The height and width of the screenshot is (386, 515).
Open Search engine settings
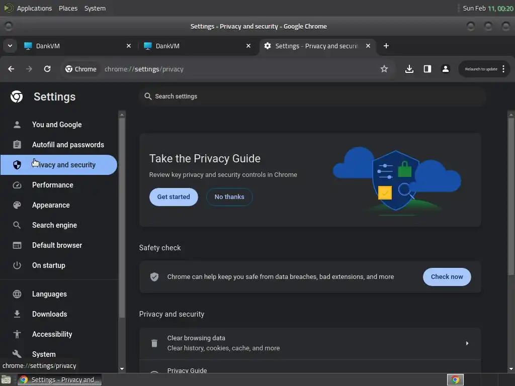(x=58, y=225)
